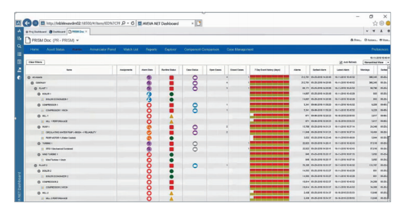Sort by the 7 Day Event History header

(267, 70)
